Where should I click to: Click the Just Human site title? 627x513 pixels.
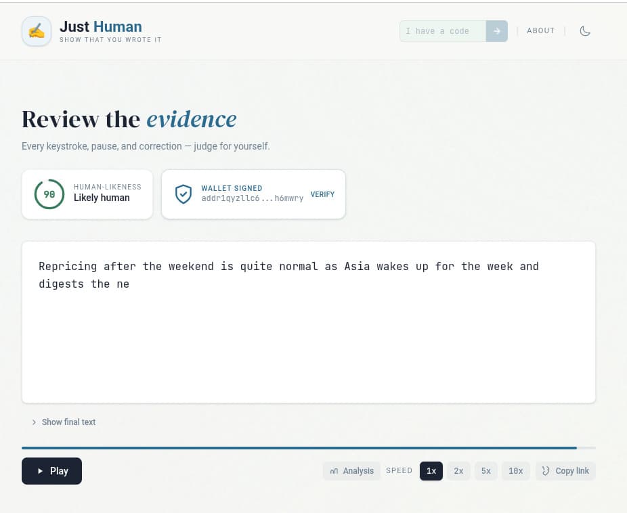coord(100,27)
